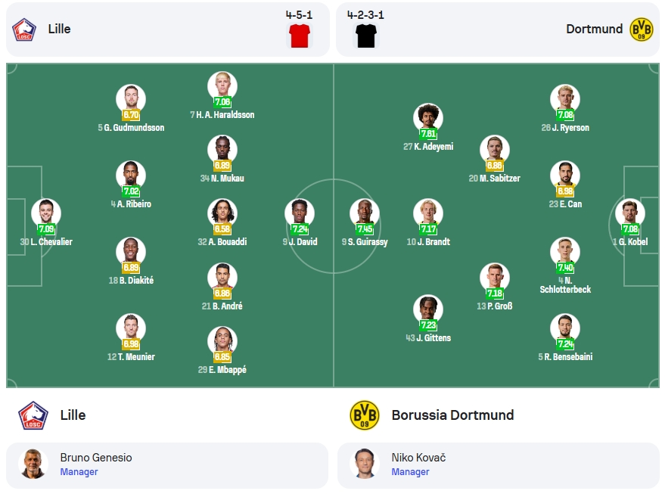The height and width of the screenshot is (494, 665).
Task: Open Bruno Genesio's manager photo
Action: [33, 464]
